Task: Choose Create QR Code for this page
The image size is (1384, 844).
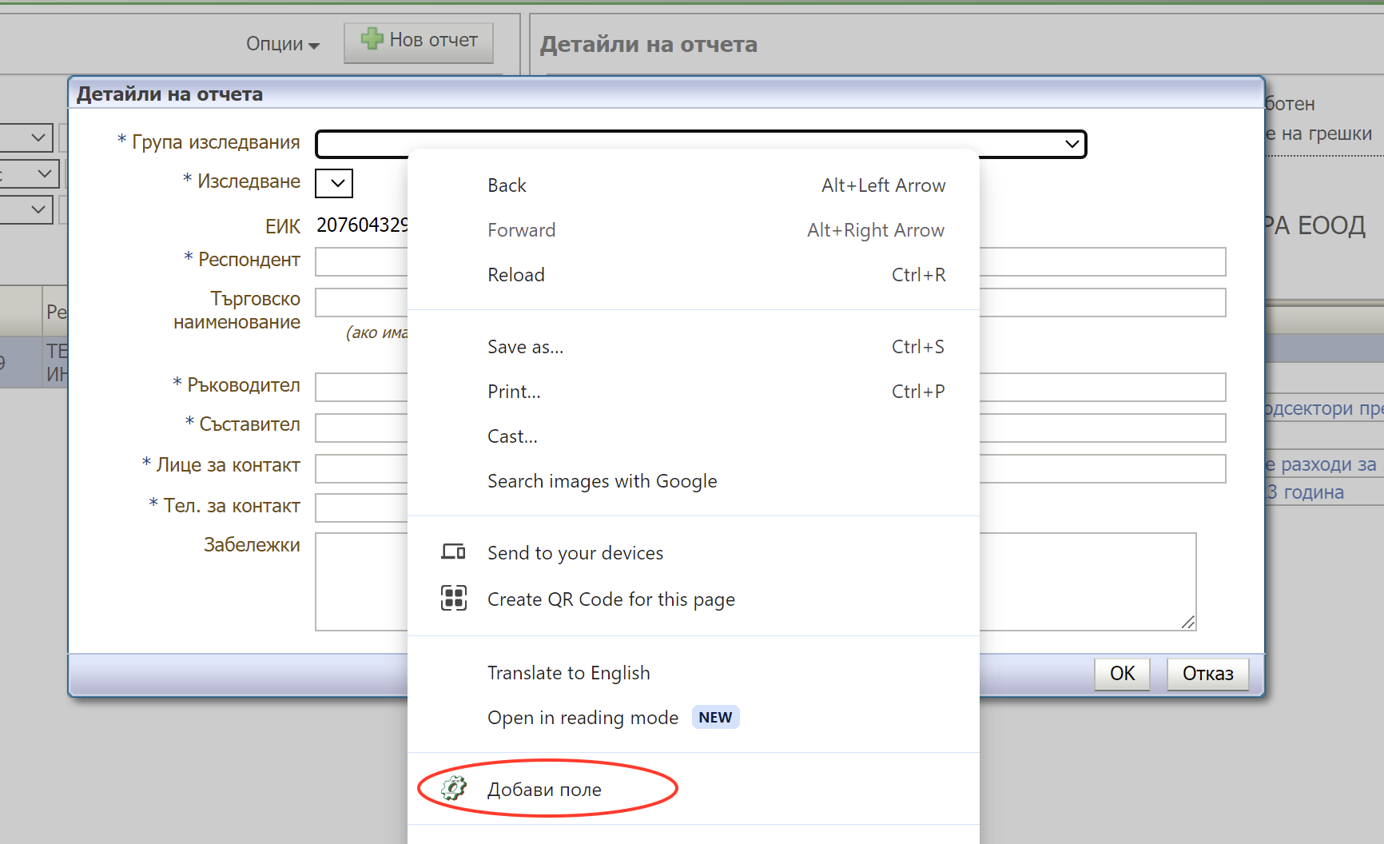Action: click(x=694, y=599)
